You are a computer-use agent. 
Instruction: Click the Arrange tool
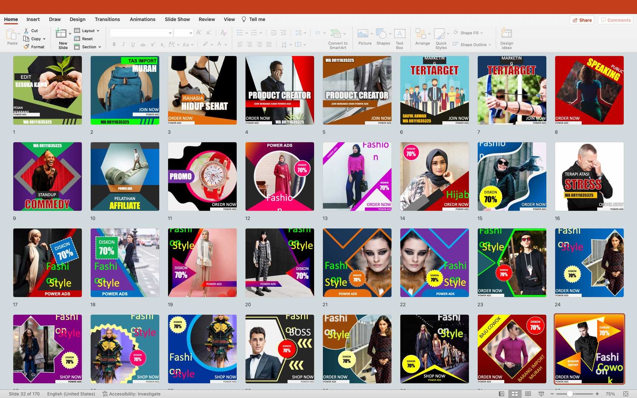click(x=421, y=34)
